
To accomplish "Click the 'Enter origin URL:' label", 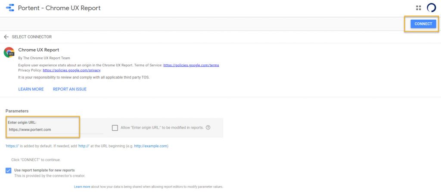I will click(x=22, y=123).
